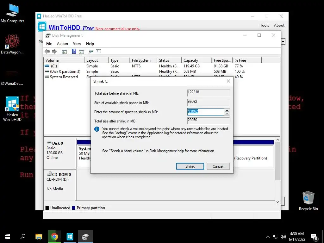Screen dimensions: 324x243
Task: Sort by Volume column header
Action: click(64, 60)
